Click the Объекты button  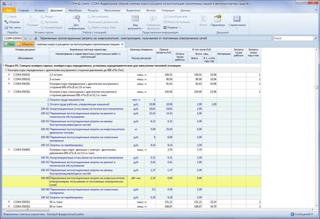pos(25,44)
